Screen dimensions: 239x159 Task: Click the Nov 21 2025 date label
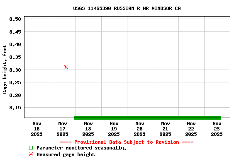[166, 129]
